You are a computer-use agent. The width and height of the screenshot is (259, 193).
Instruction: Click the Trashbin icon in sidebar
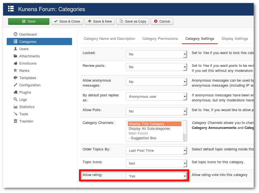point(15,121)
